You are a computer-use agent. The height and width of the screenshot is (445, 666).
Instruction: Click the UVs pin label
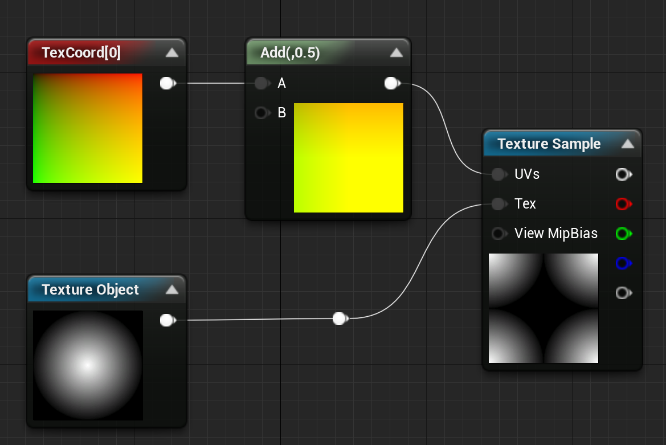[x=526, y=174]
